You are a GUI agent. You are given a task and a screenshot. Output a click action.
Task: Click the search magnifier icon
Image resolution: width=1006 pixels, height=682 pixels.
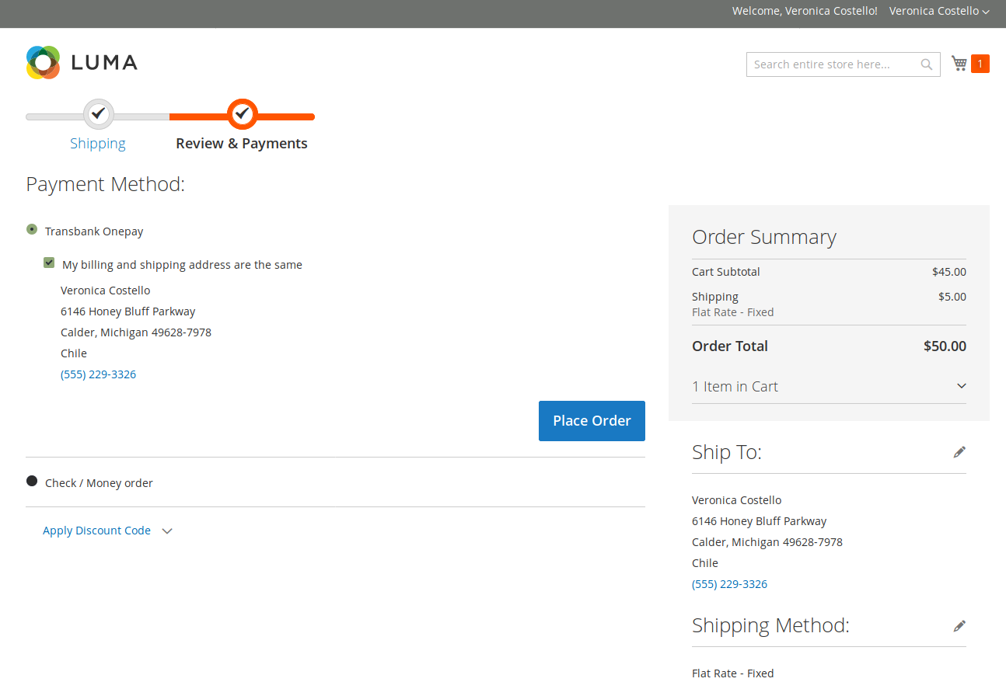927,64
